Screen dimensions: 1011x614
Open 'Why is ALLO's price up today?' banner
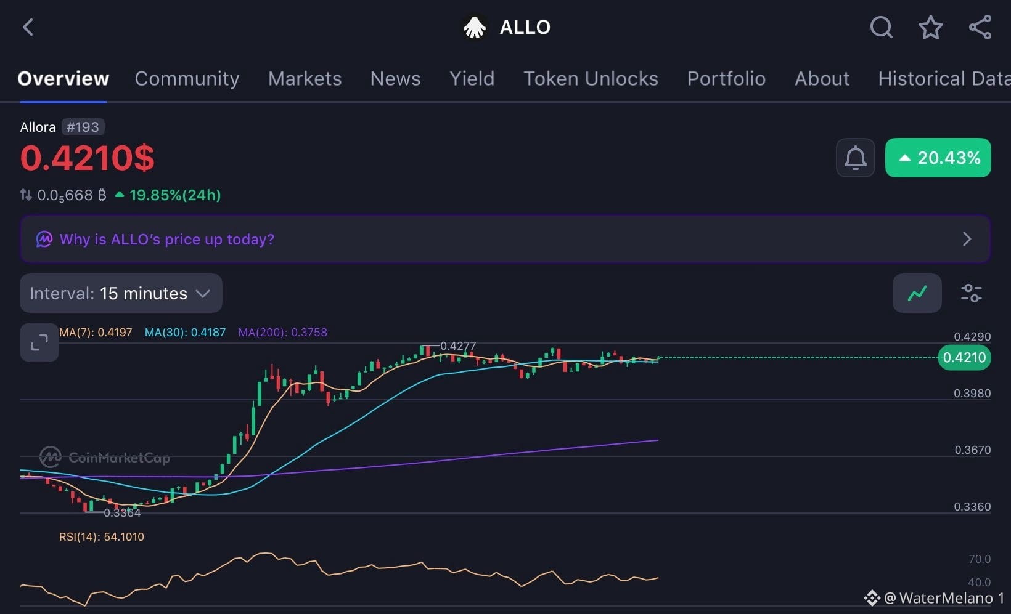(x=505, y=239)
